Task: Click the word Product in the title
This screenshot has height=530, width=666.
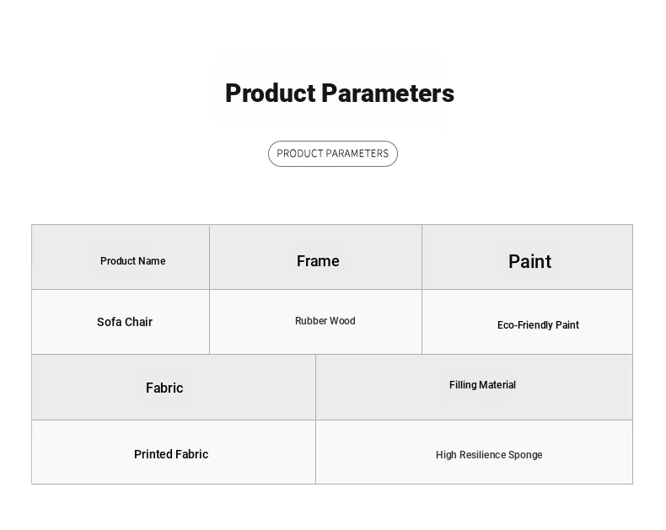Action: (270, 94)
